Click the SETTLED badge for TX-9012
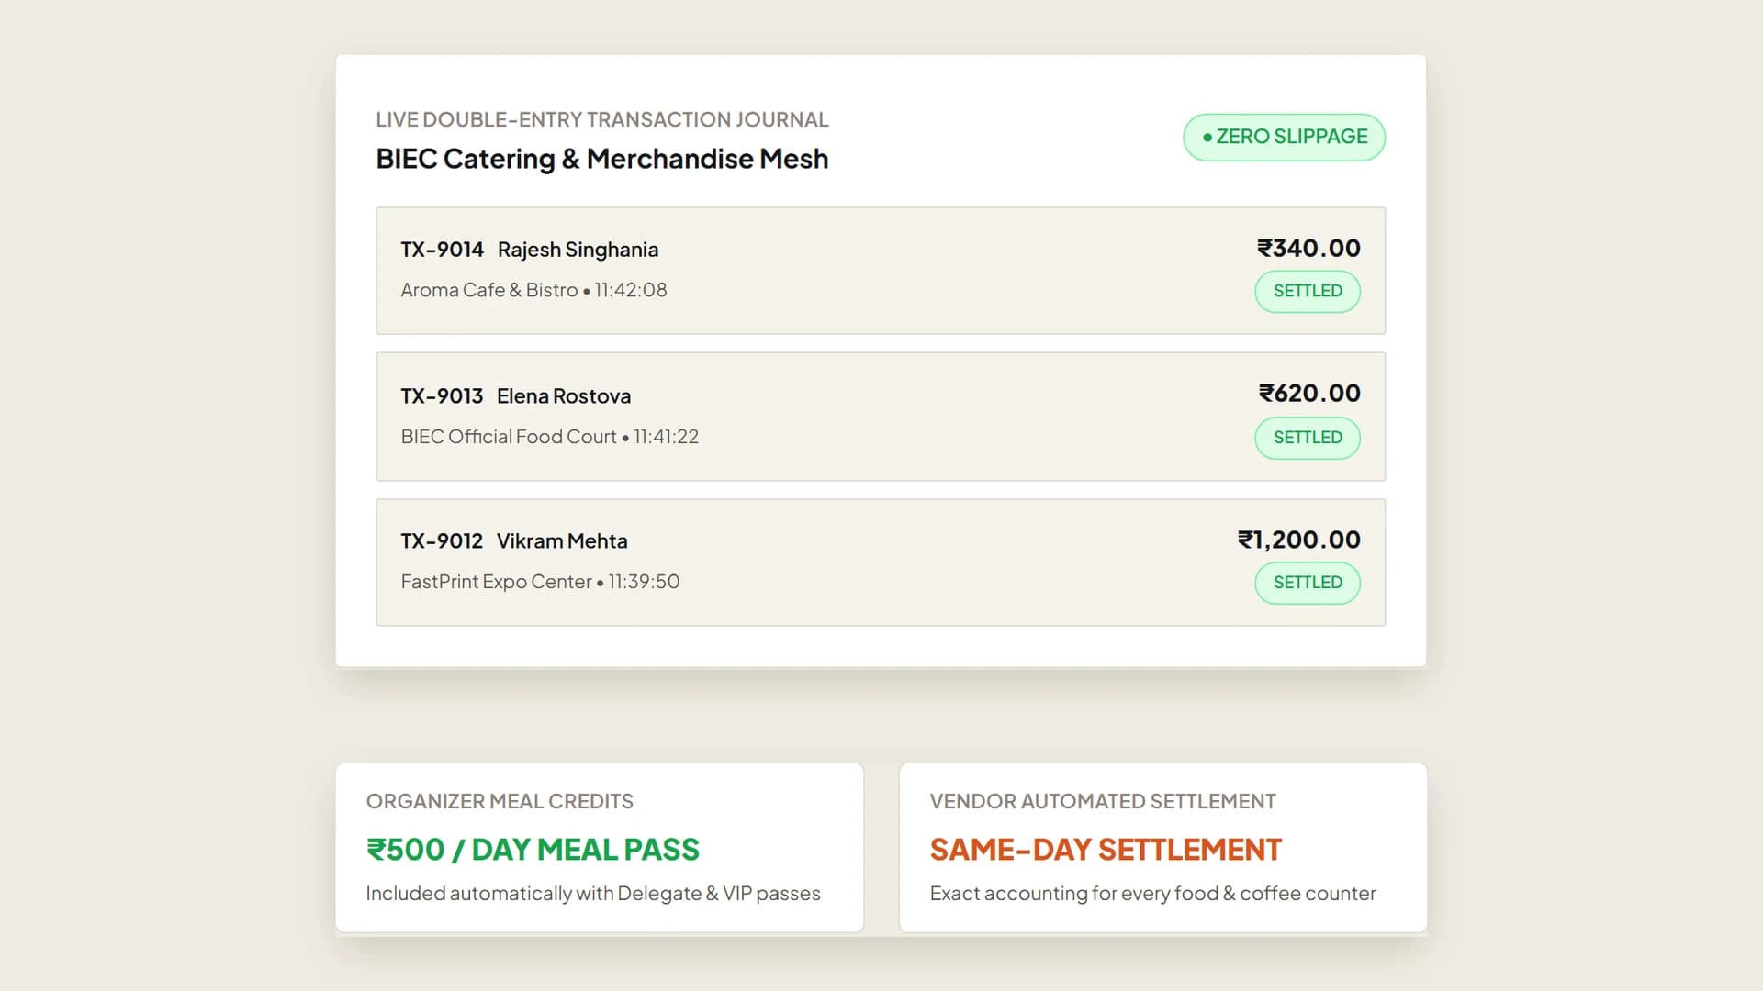 pyautogui.click(x=1308, y=583)
